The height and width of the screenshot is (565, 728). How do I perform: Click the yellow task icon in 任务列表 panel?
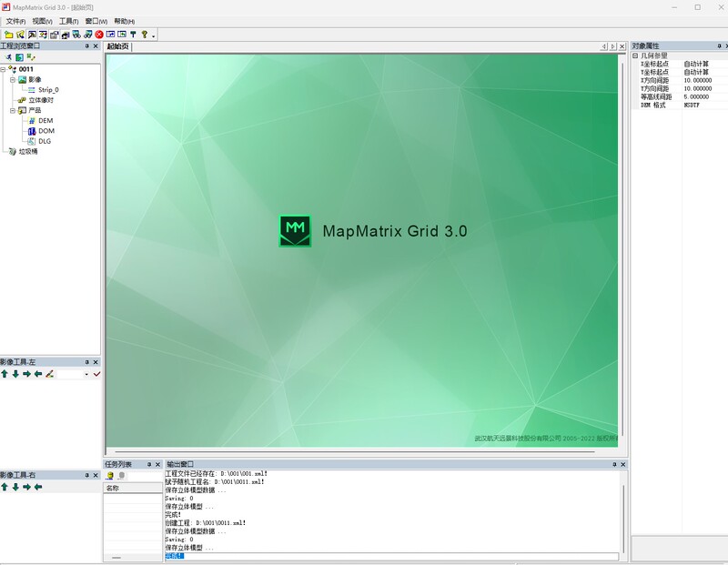coord(110,476)
